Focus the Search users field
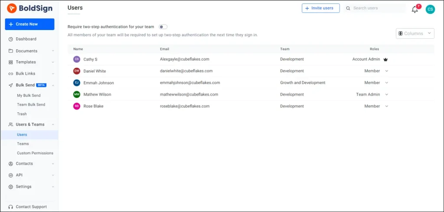The image size is (444, 212). (375, 8)
